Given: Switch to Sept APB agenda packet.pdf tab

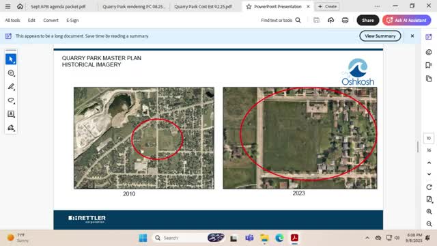Looking at the screenshot, I should pyautogui.click(x=58, y=6).
